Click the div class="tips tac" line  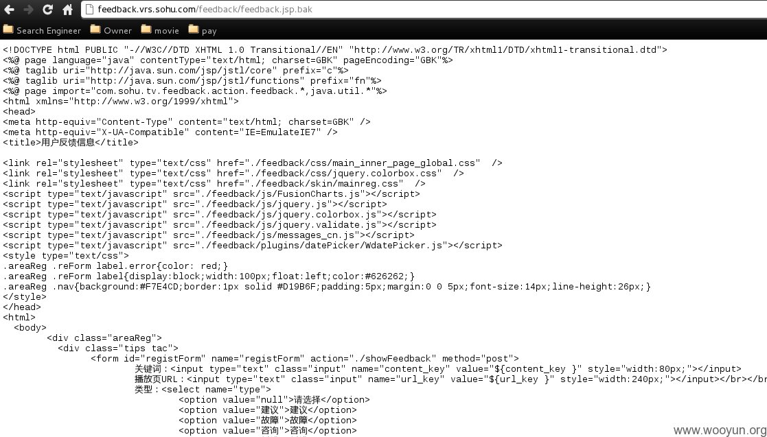pyautogui.click(x=118, y=348)
